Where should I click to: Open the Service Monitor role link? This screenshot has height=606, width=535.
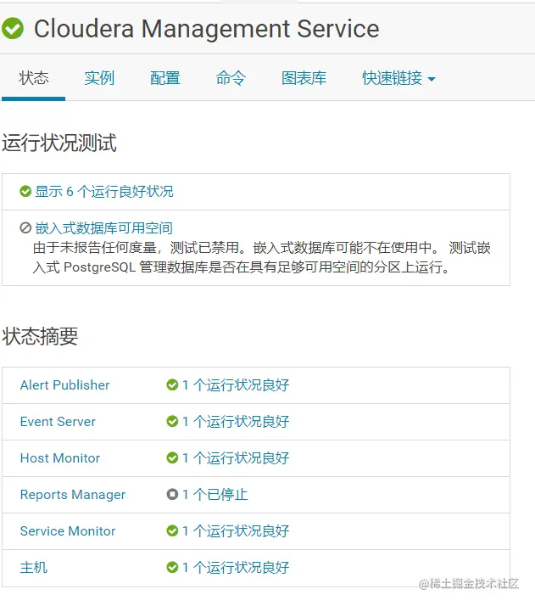coord(68,531)
